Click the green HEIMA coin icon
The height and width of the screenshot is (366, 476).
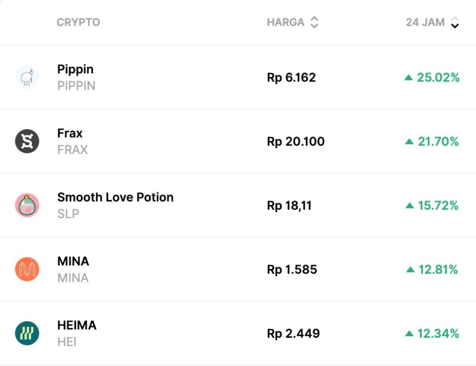27,333
